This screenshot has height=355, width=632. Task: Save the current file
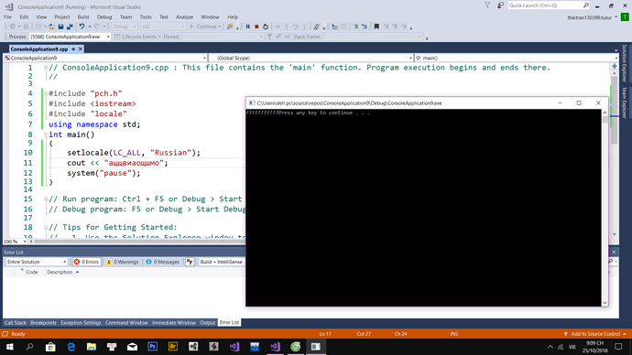coord(60,27)
